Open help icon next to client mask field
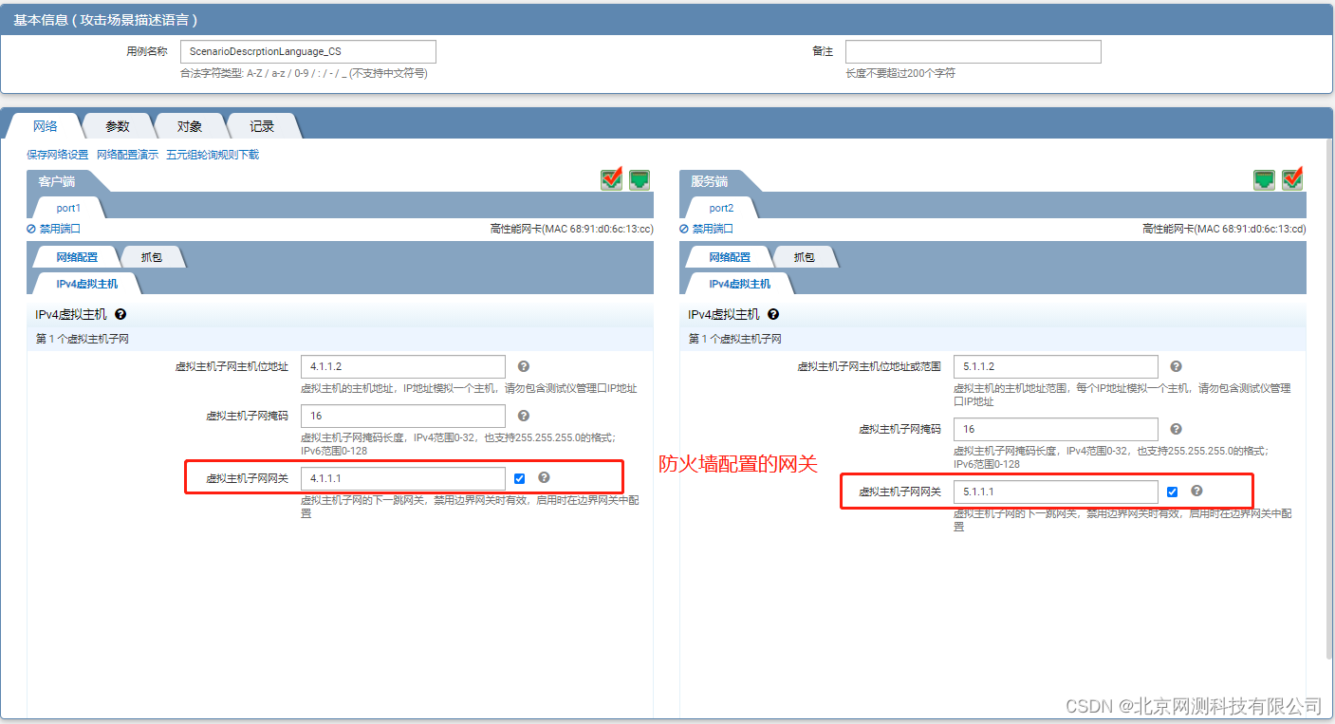The width and height of the screenshot is (1335, 724). (x=524, y=416)
